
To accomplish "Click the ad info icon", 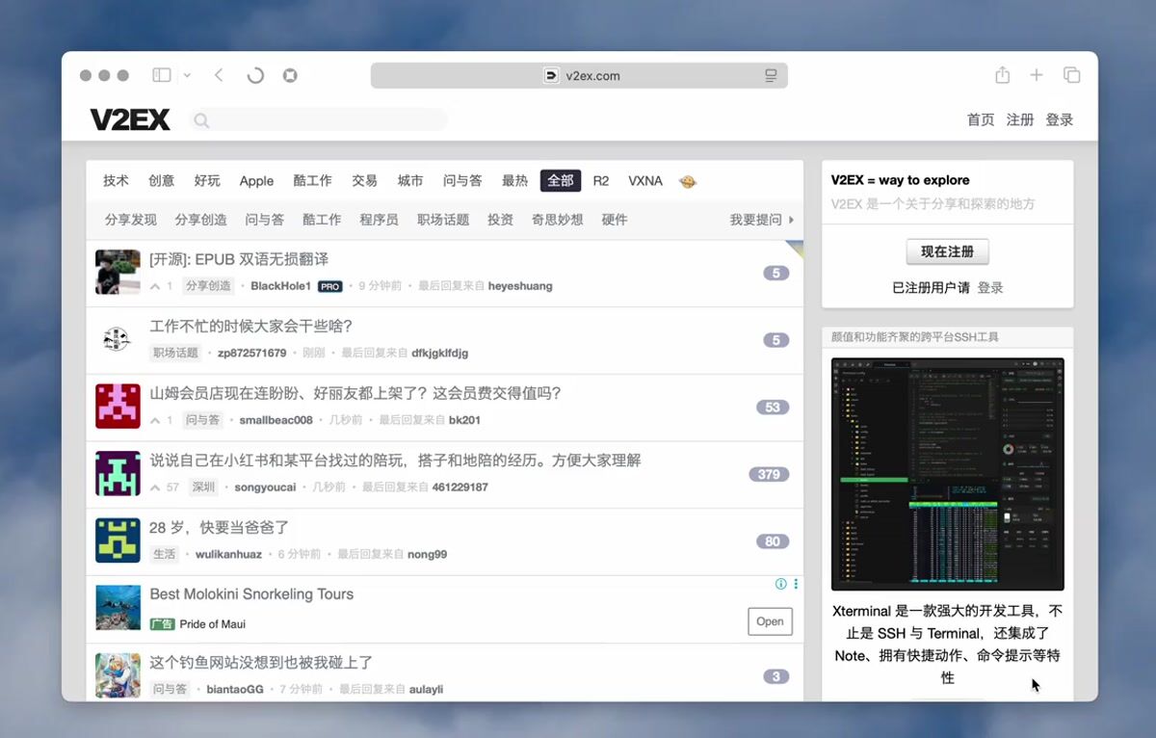I will point(781,584).
